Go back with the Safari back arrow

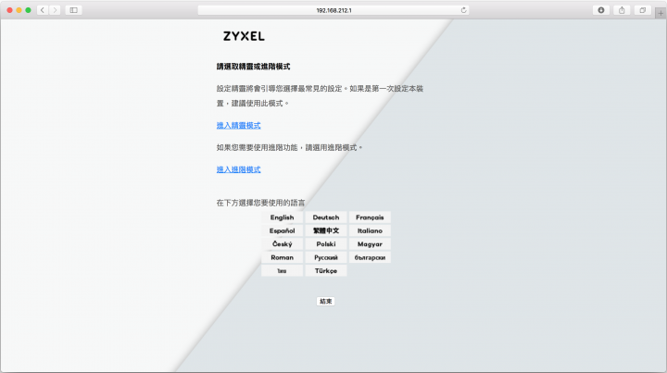(43, 10)
